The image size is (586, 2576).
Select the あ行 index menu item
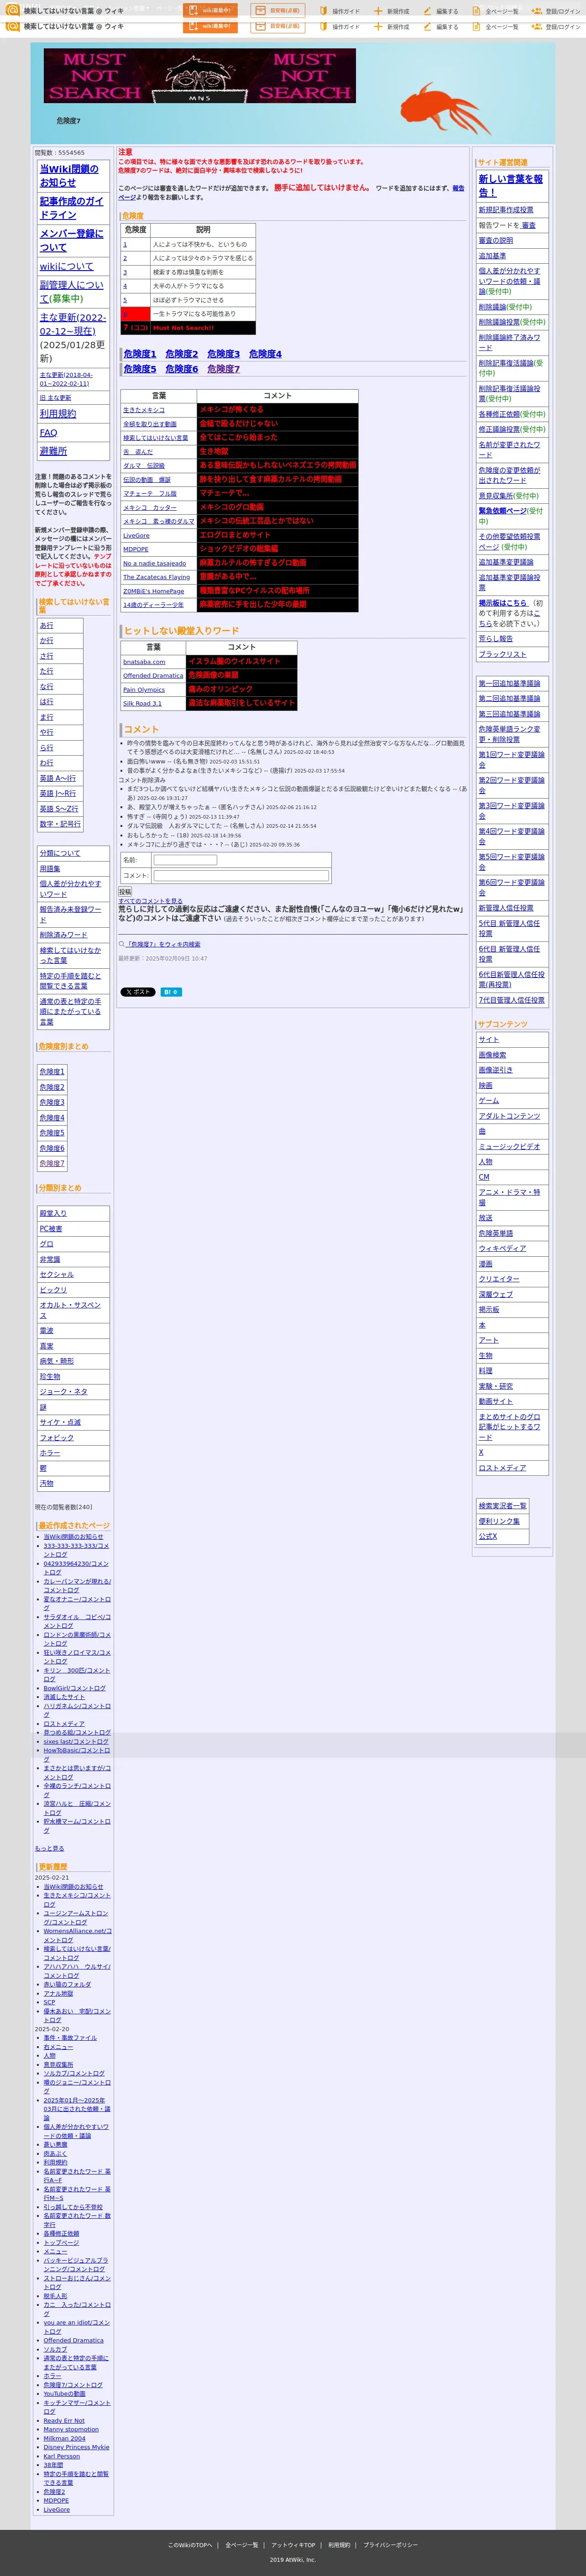(47, 625)
